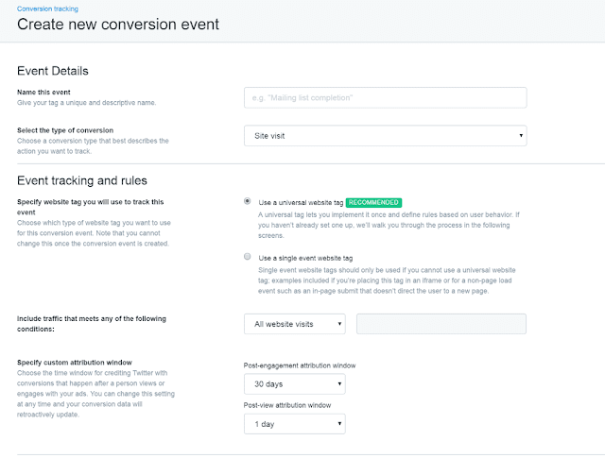
Task: Click the empty traffic condition text box
Action: click(x=441, y=324)
